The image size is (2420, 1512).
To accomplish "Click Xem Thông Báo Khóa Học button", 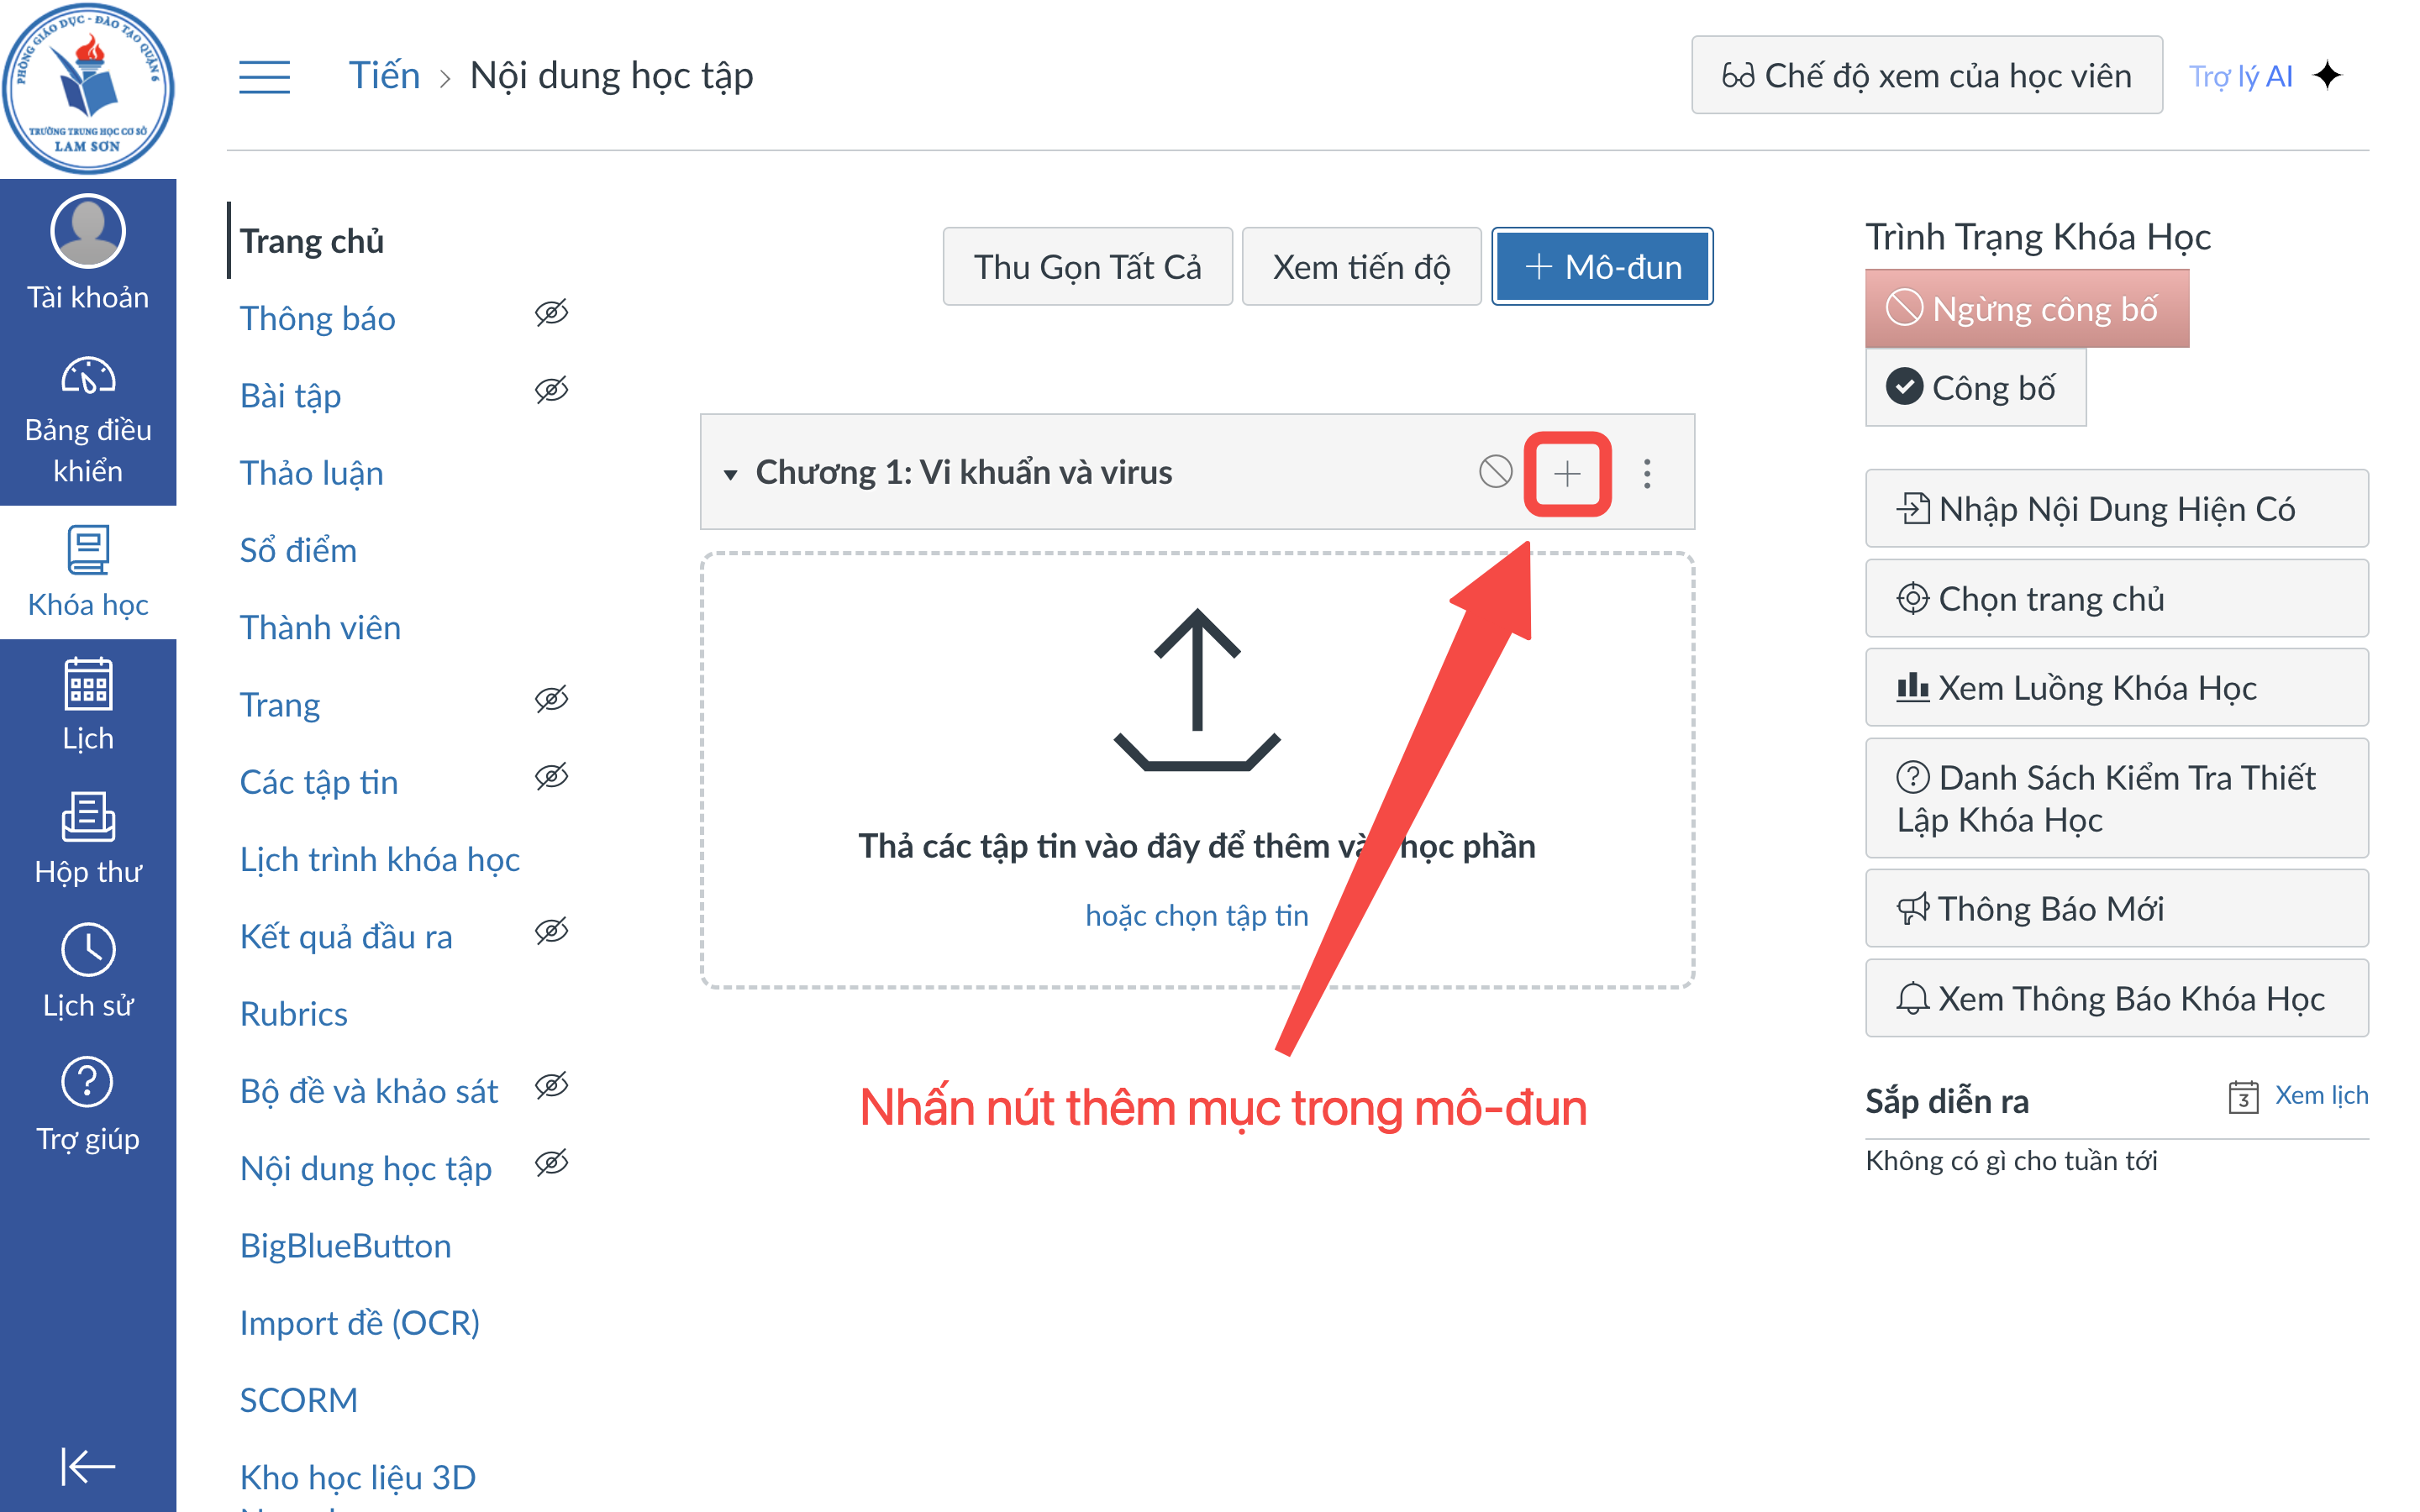I will point(2116,998).
